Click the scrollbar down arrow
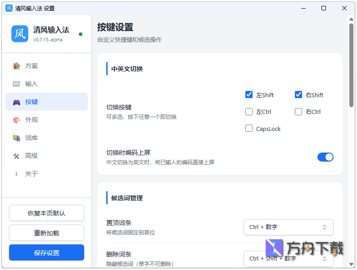The width and height of the screenshot is (357, 270). click(x=351, y=264)
